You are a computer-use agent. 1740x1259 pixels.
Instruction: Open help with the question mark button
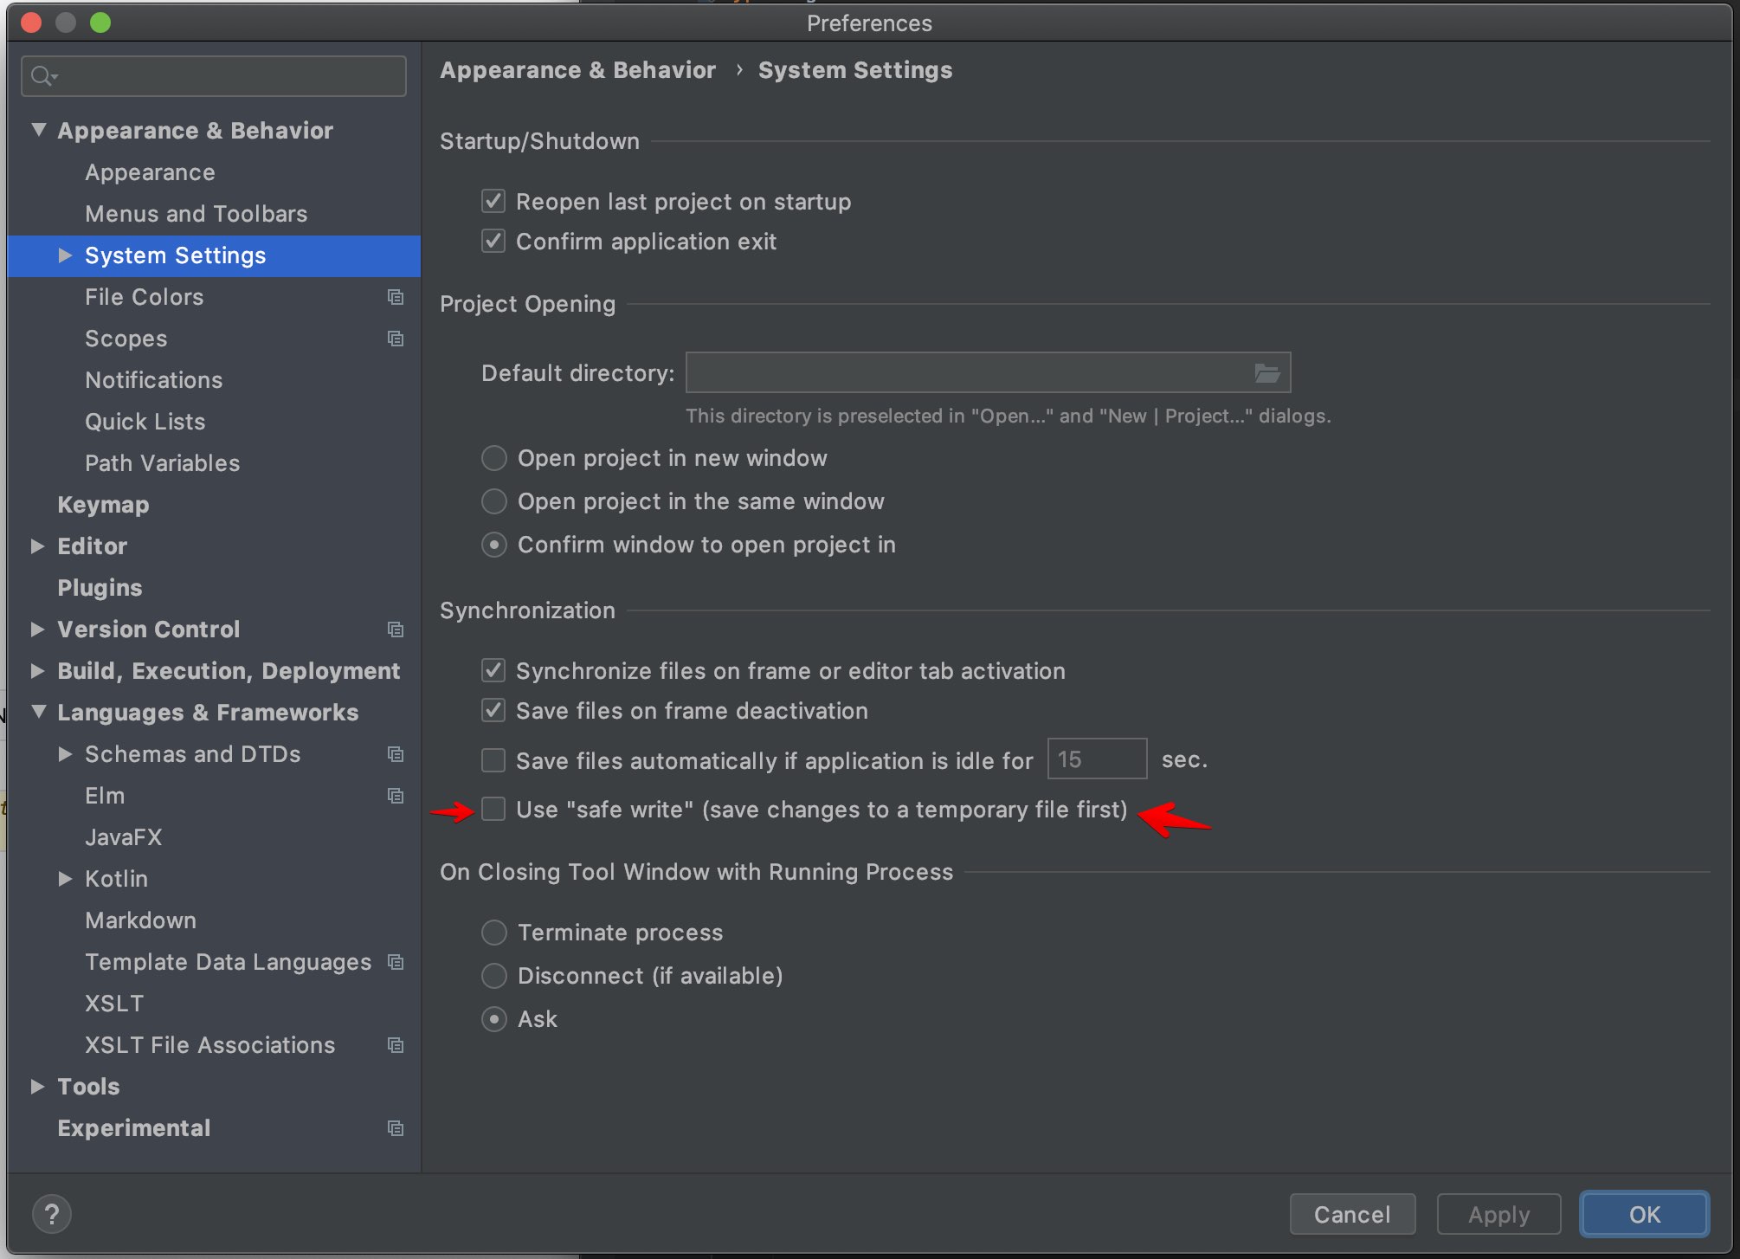52,1214
